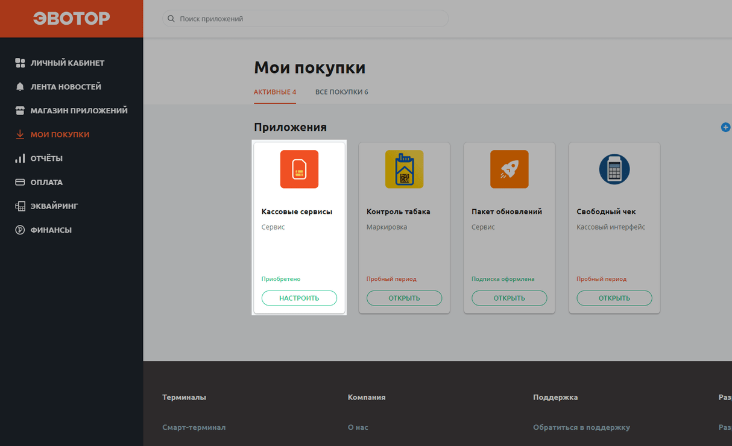Open the Смарт-терминал footer link

point(194,427)
